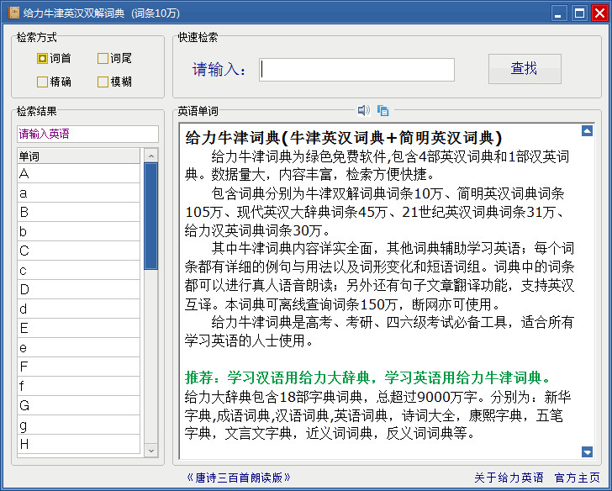Maximize the dictionary window
The width and height of the screenshot is (612, 491).
pos(579,13)
